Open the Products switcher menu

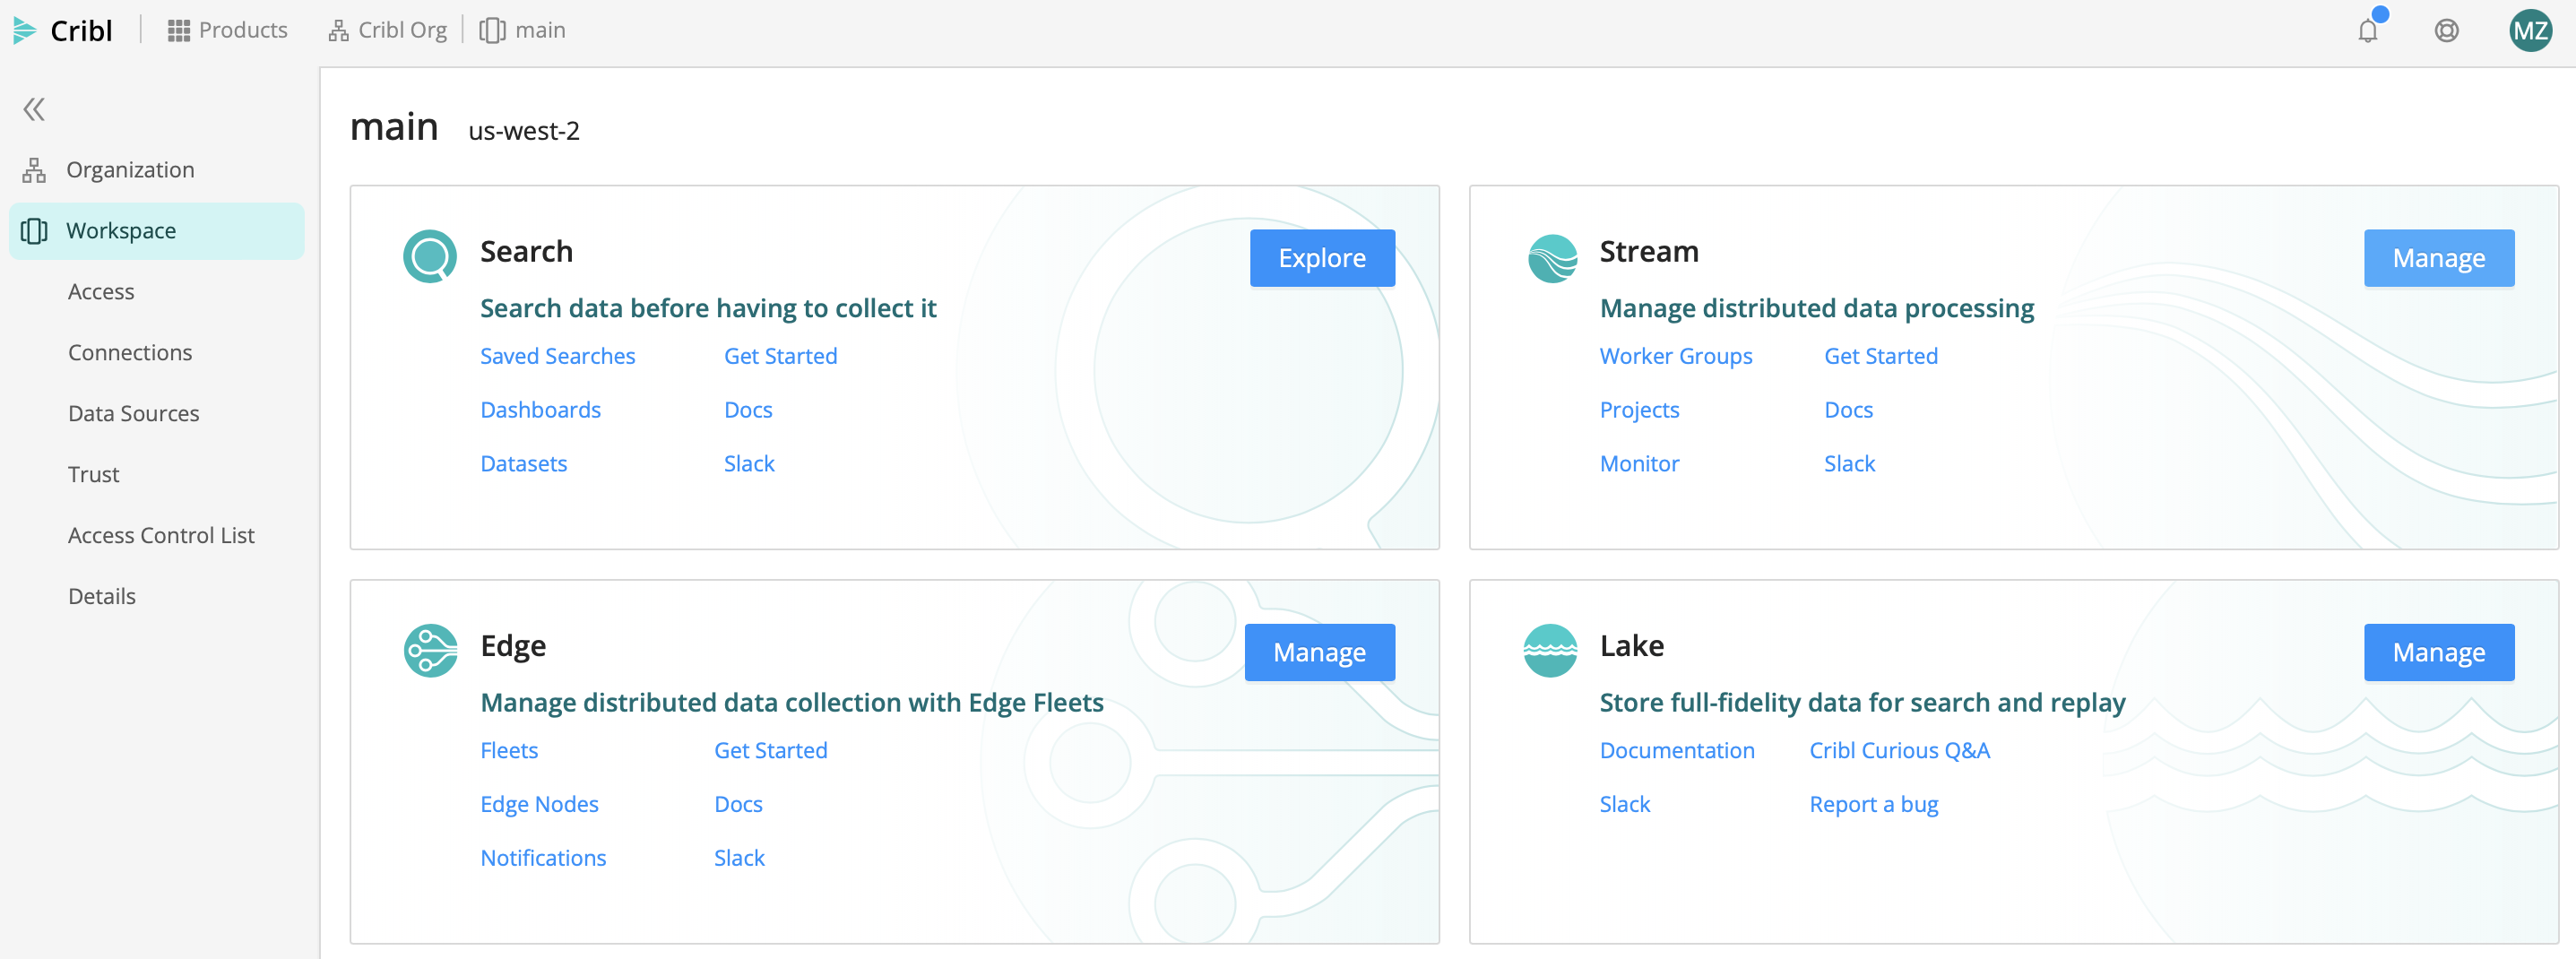[228, 31]
